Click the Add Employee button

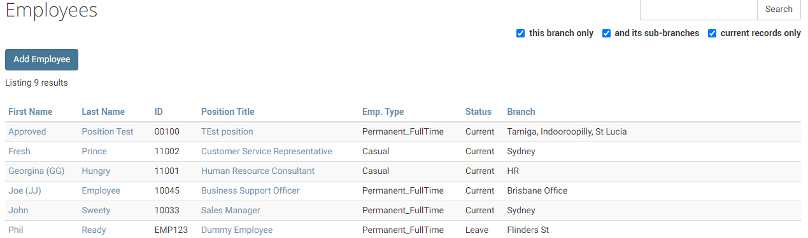tap(41, 59)
